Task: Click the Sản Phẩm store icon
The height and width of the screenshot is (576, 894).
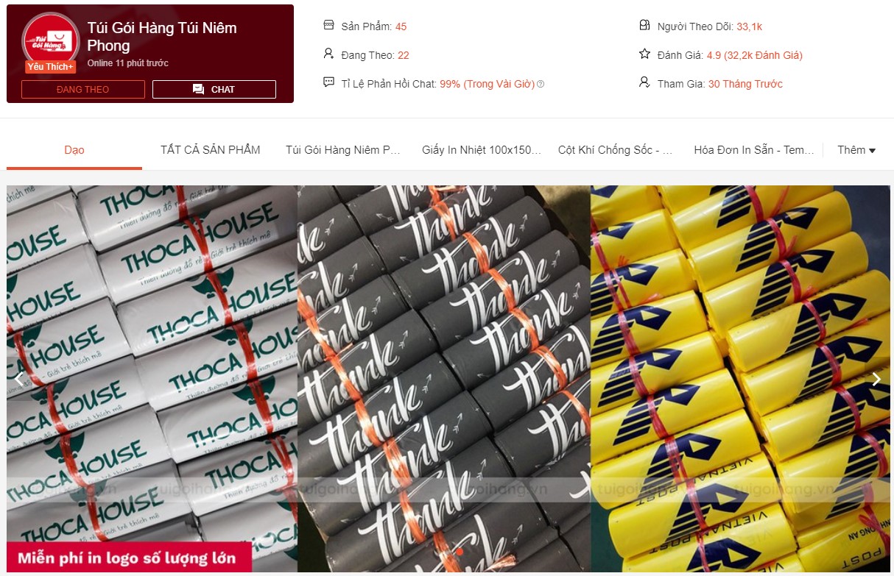Action: point(328,26)
